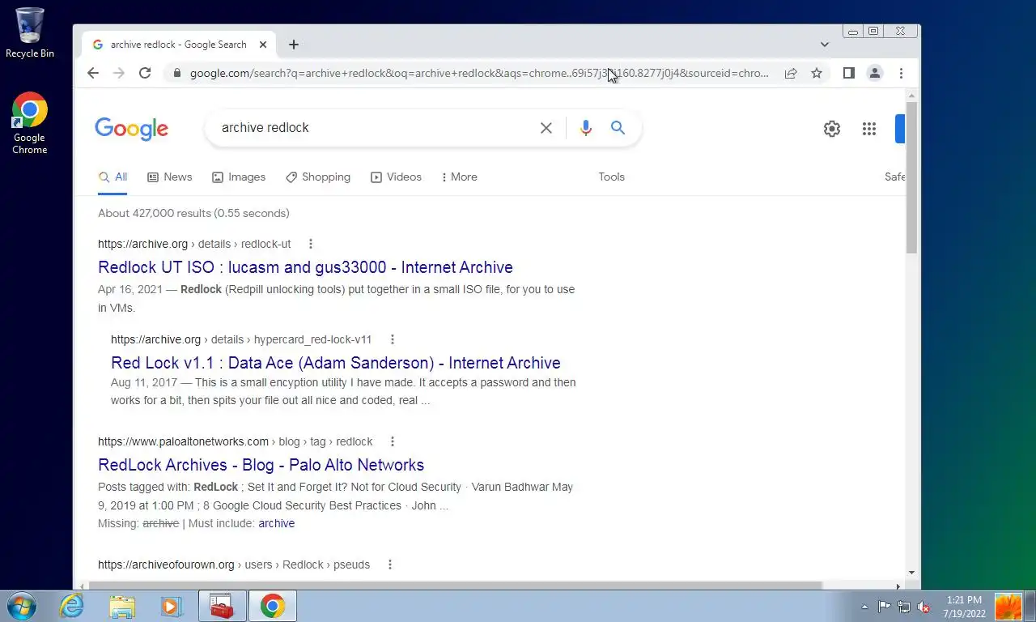The width and height of the screenshot is (1036, 622).
Task: Open the search Tools options
Action: 611,177
